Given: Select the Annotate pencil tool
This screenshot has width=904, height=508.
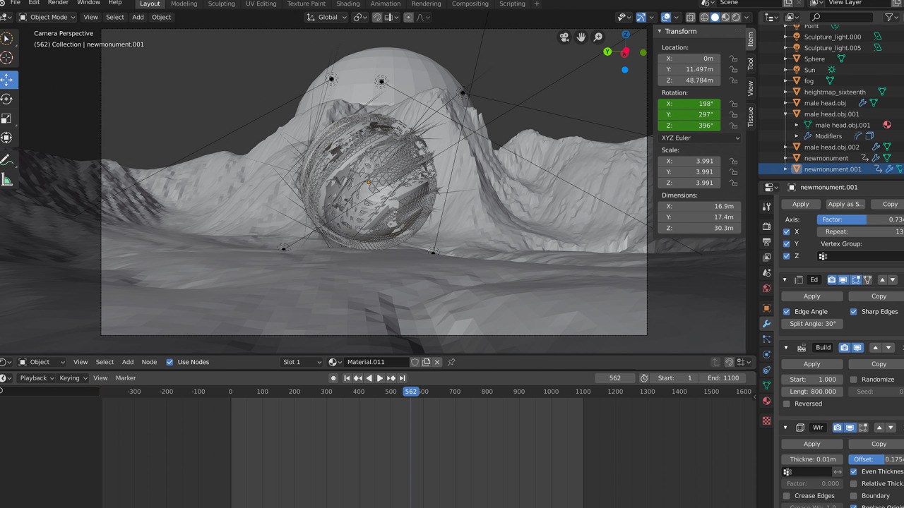Looking at the screenshot, I should [7, 159].
